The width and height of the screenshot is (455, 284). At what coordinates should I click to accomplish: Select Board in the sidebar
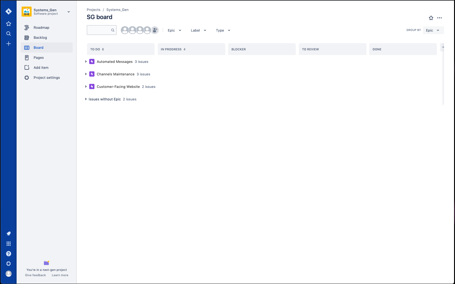pyautogui.click(x=47, y=48)
